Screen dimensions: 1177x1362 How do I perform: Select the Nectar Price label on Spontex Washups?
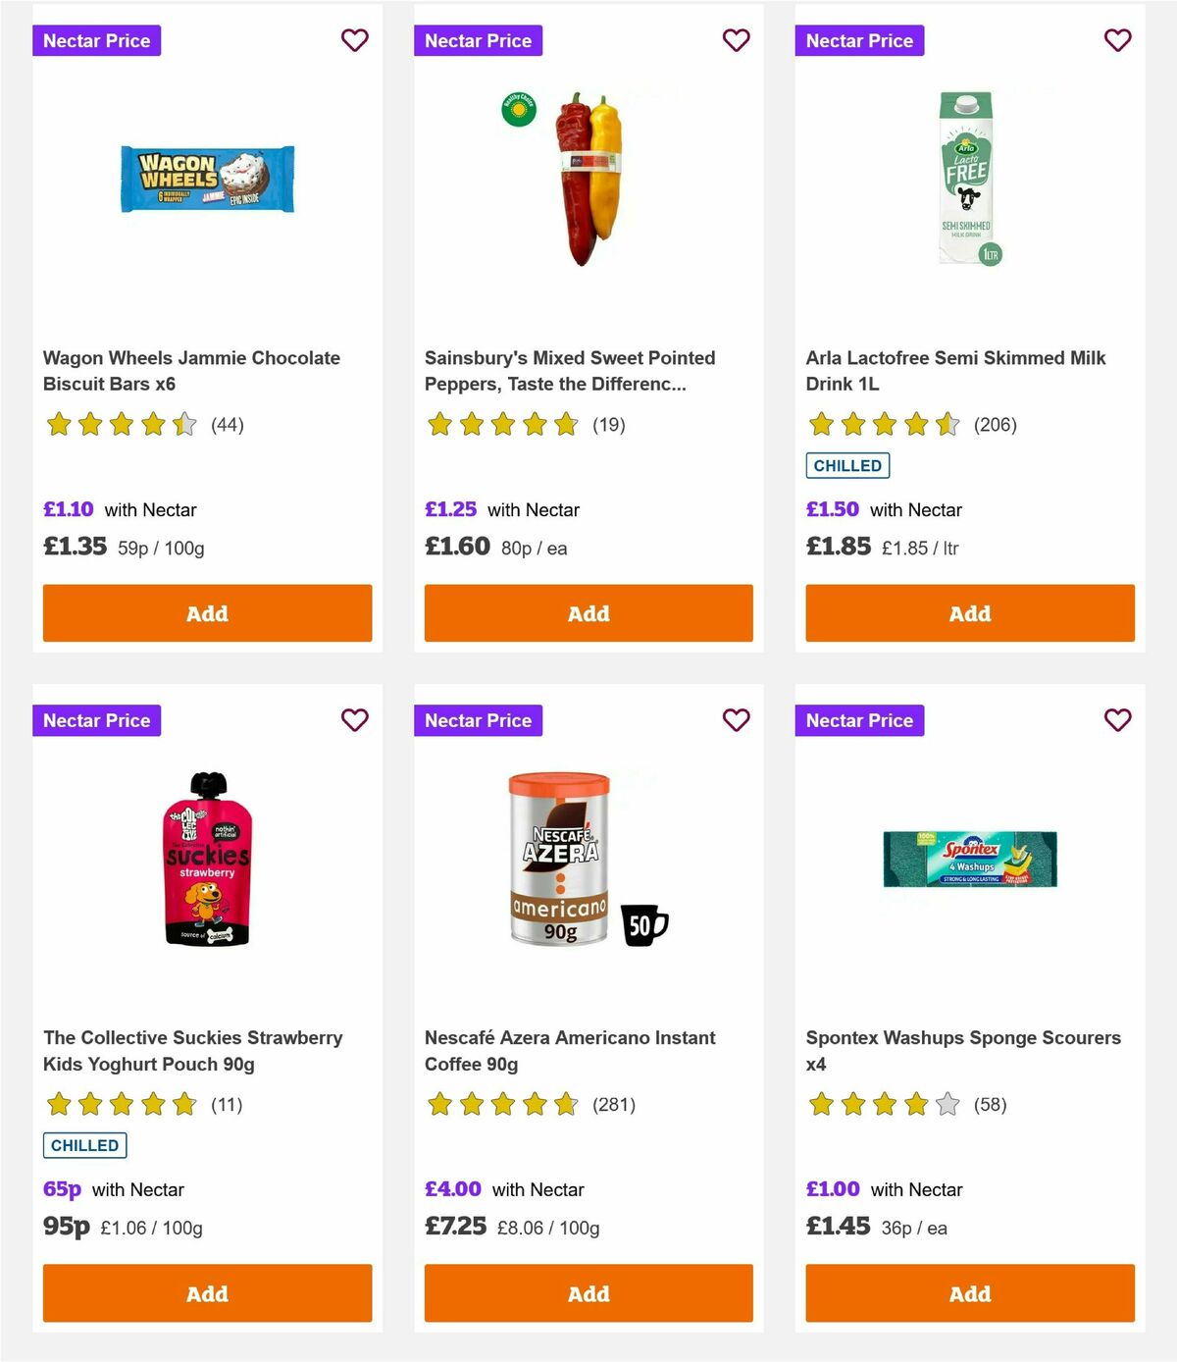point(859,719)
